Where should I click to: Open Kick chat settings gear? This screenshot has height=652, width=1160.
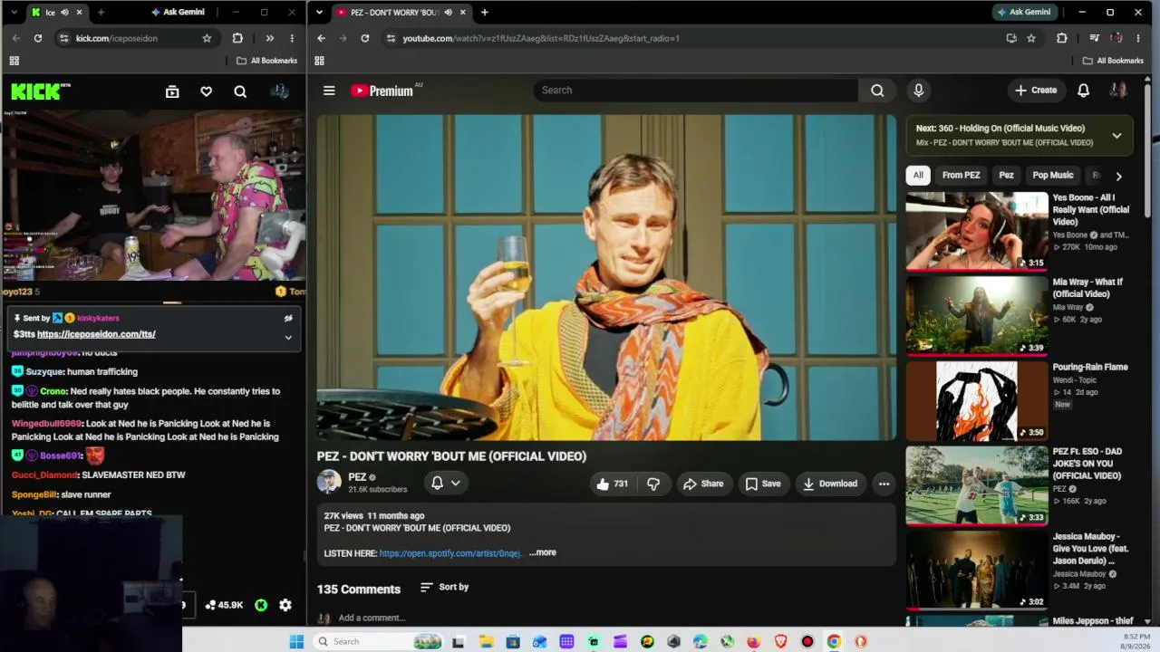tap(285, 605)
